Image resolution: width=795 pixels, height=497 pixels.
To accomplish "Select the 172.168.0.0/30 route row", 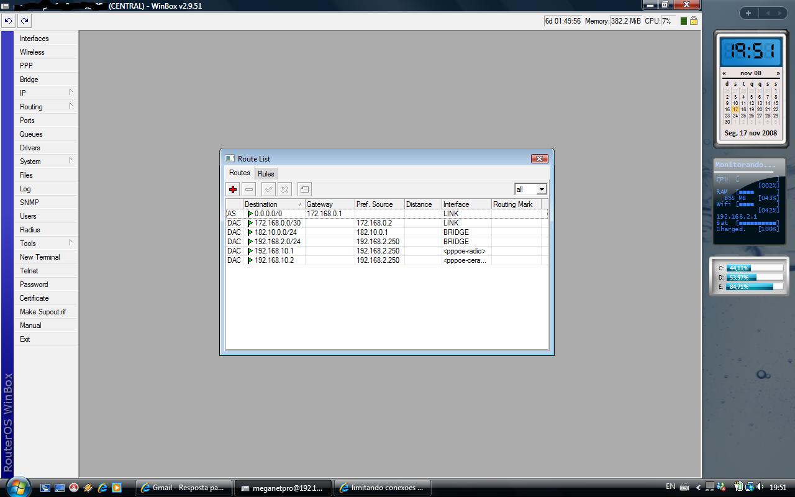I will click(x=386, y=223).
